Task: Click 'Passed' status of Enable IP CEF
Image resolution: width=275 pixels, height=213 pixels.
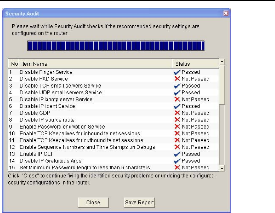Action: pos(191,154)
